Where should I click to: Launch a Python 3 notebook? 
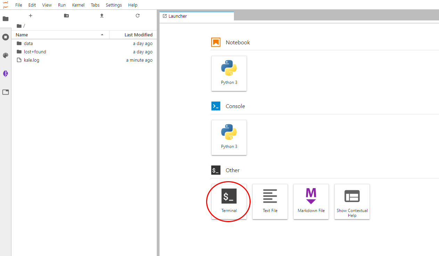click(229, 73)
